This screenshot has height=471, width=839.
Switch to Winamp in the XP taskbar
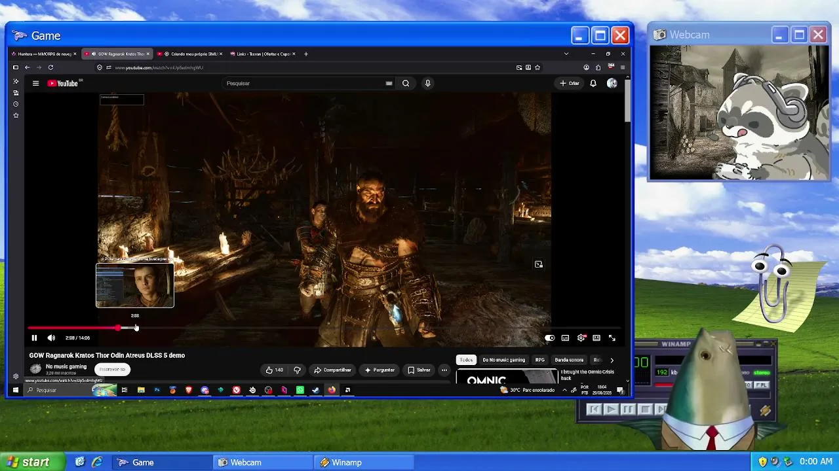click(x=364, y=462)
